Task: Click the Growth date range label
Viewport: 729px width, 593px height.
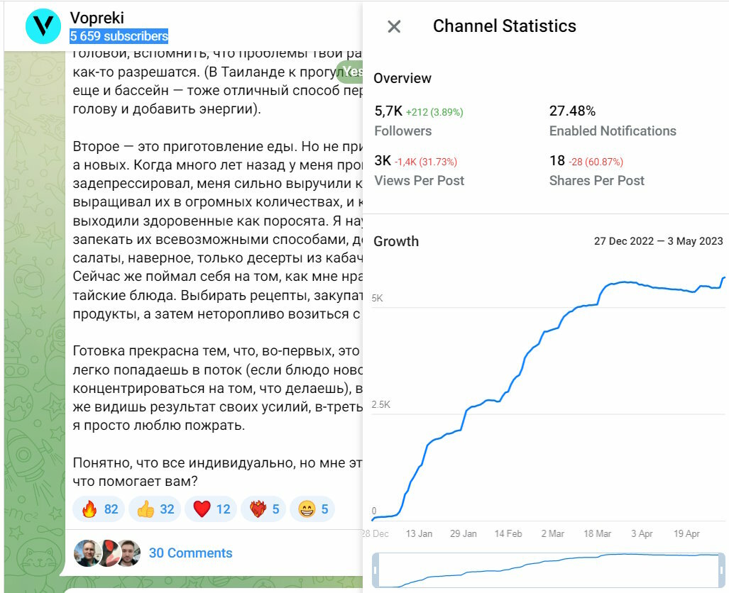Action: [x=658, y=241]
